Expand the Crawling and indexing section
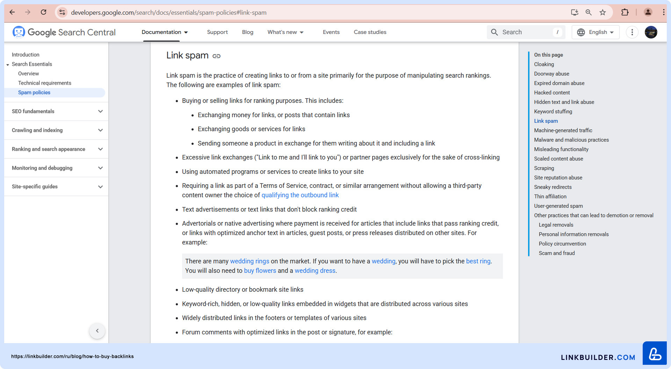Screen dimensions: 671x369 click(x=56, y=130)
